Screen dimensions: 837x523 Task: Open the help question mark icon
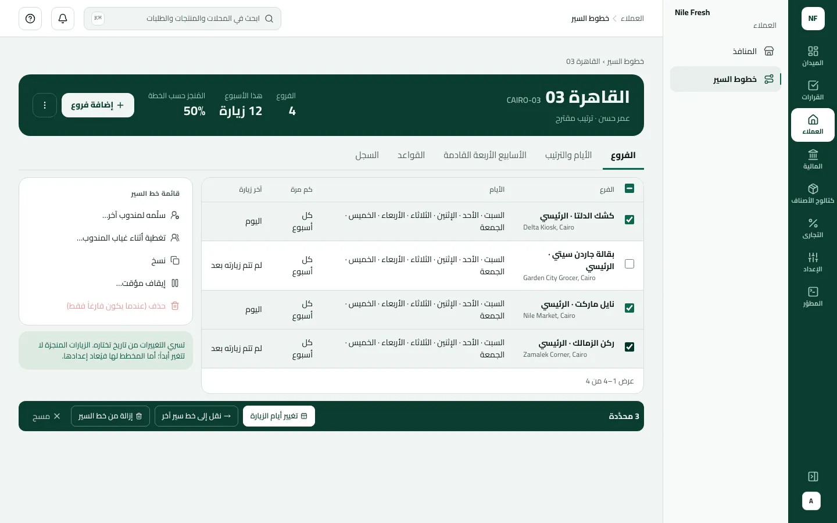coord(30,19)
